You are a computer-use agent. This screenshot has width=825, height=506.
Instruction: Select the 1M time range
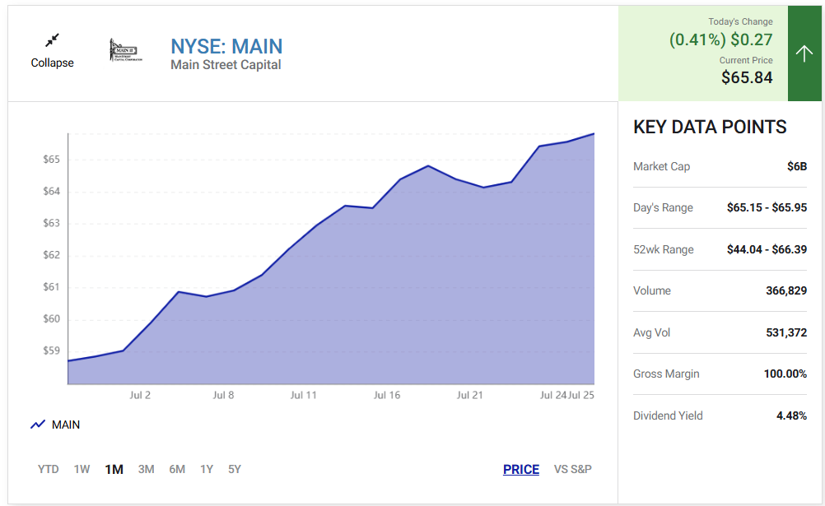pos(114,469)
